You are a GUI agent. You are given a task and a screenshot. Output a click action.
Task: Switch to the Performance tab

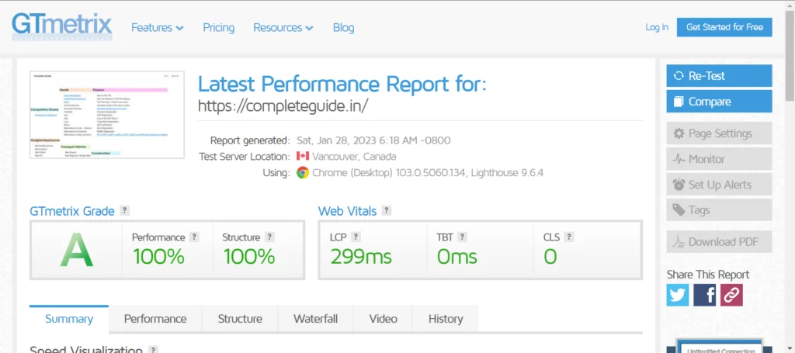pyautogui.click(x=155, y=319)
